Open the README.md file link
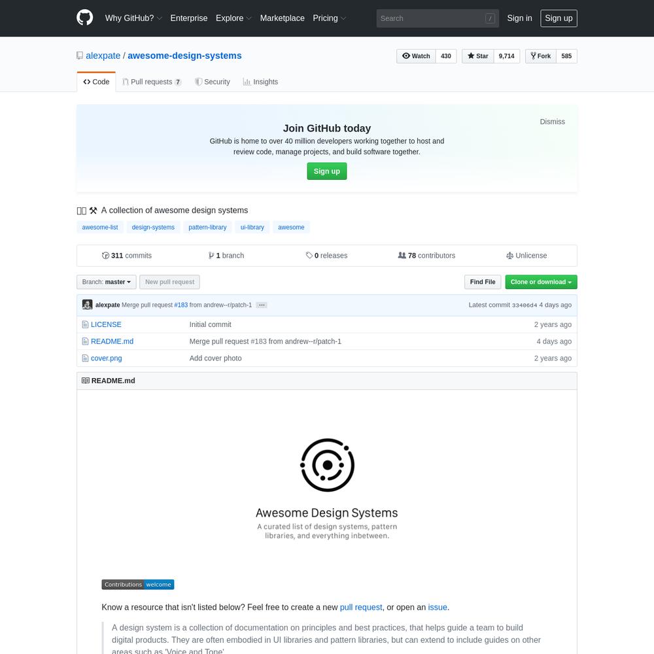This screenshot has width=654, height=654. (x=112, y=341)
